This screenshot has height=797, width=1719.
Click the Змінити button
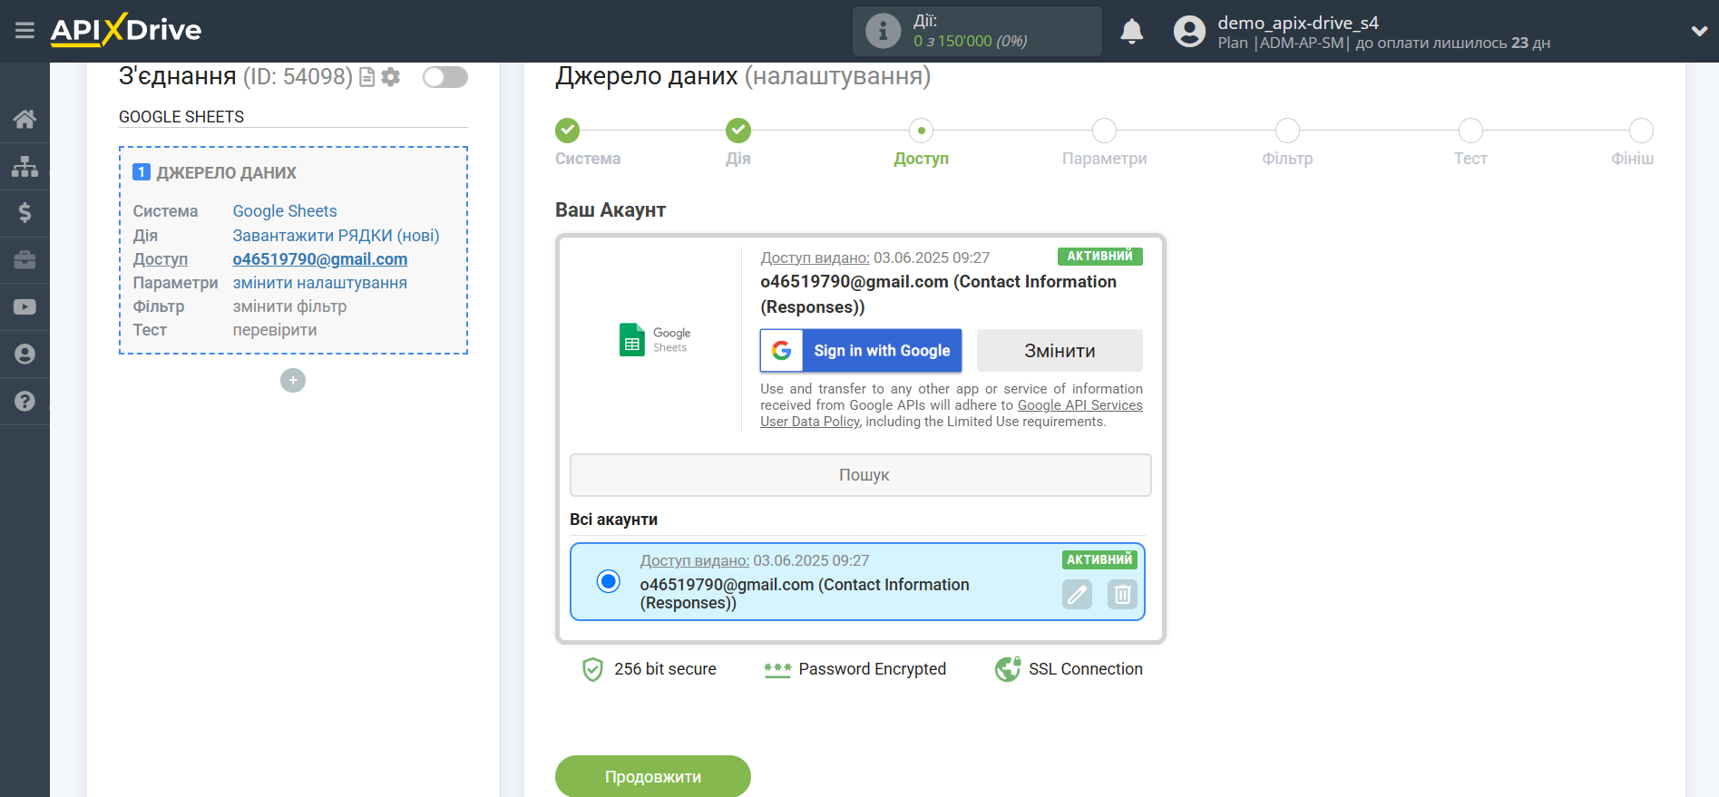1060,350
